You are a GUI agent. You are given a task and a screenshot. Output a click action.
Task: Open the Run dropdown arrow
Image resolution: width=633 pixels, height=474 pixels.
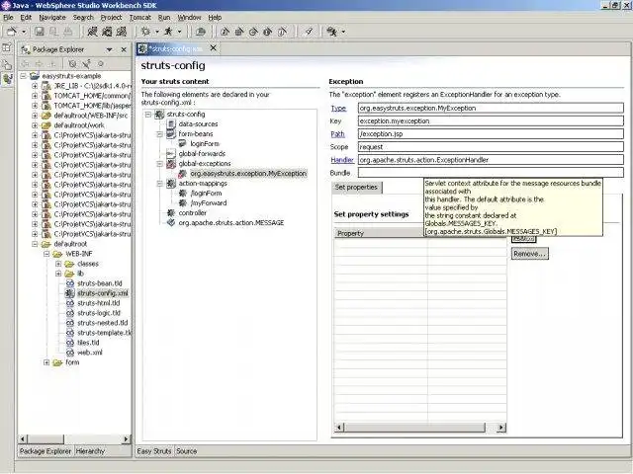pyautogui.click(x=180, y=32)
